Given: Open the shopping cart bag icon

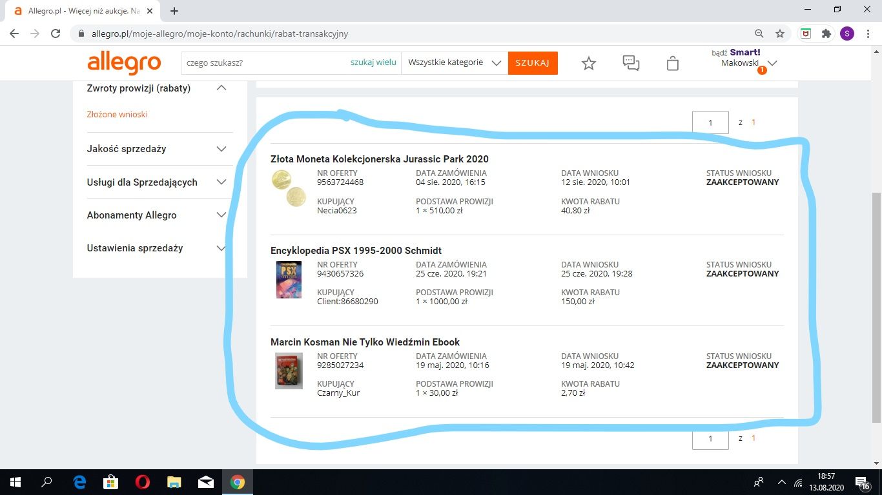Looking at the screenshot, I should [x=673, y=63].
